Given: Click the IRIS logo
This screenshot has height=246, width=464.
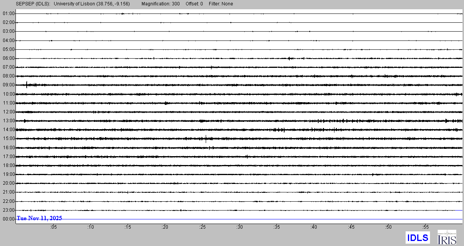Looking at the screenshot, I should point(447,237).
